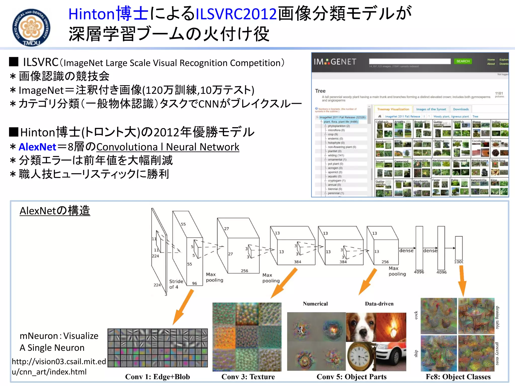
Task: Click the scroll-up arrow of the tree panel
Action: point(369,106)
